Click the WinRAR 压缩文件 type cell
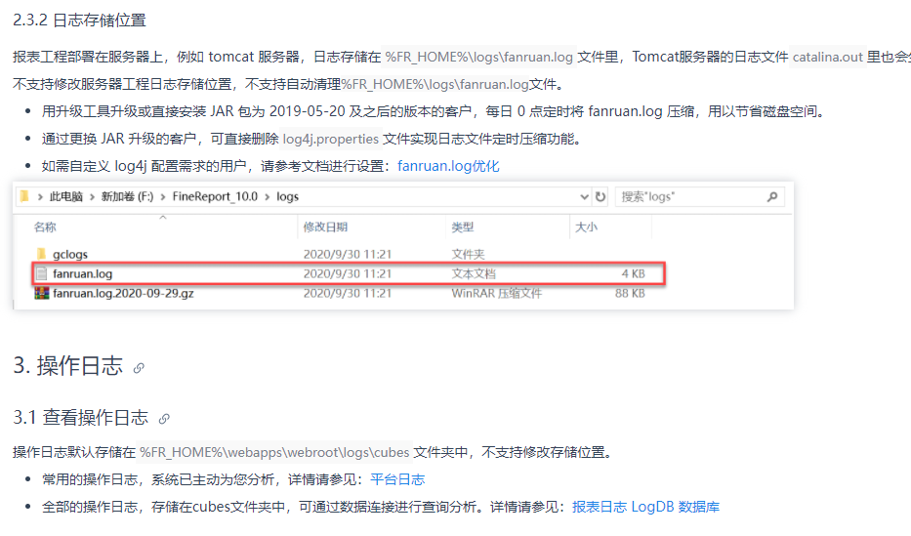911x536 pixels. pos(497,294)
